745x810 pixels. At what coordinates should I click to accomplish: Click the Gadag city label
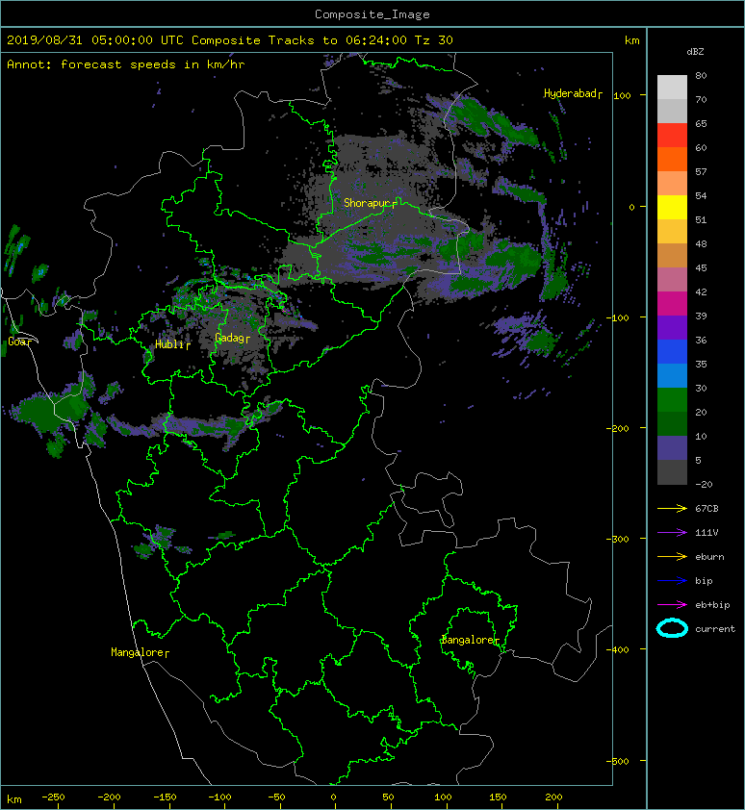tap(229, 338)
